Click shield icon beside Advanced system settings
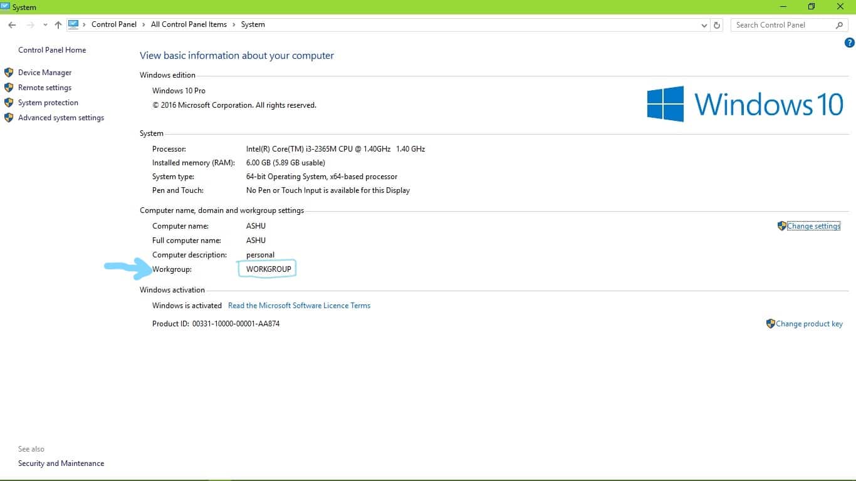 point(9,118)
